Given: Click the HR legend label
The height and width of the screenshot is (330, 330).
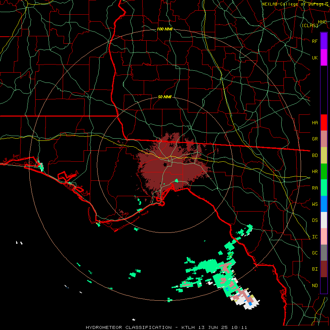Looking at the screenshot, I should click(315, 172).
